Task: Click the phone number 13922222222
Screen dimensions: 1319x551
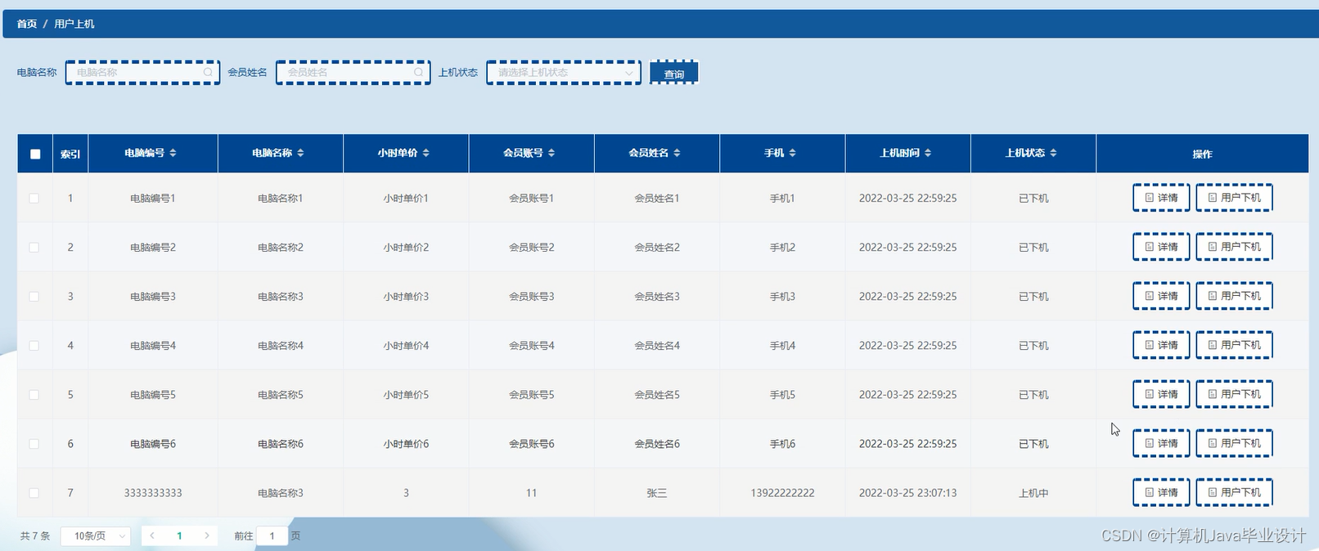Action: click(782, 493)
